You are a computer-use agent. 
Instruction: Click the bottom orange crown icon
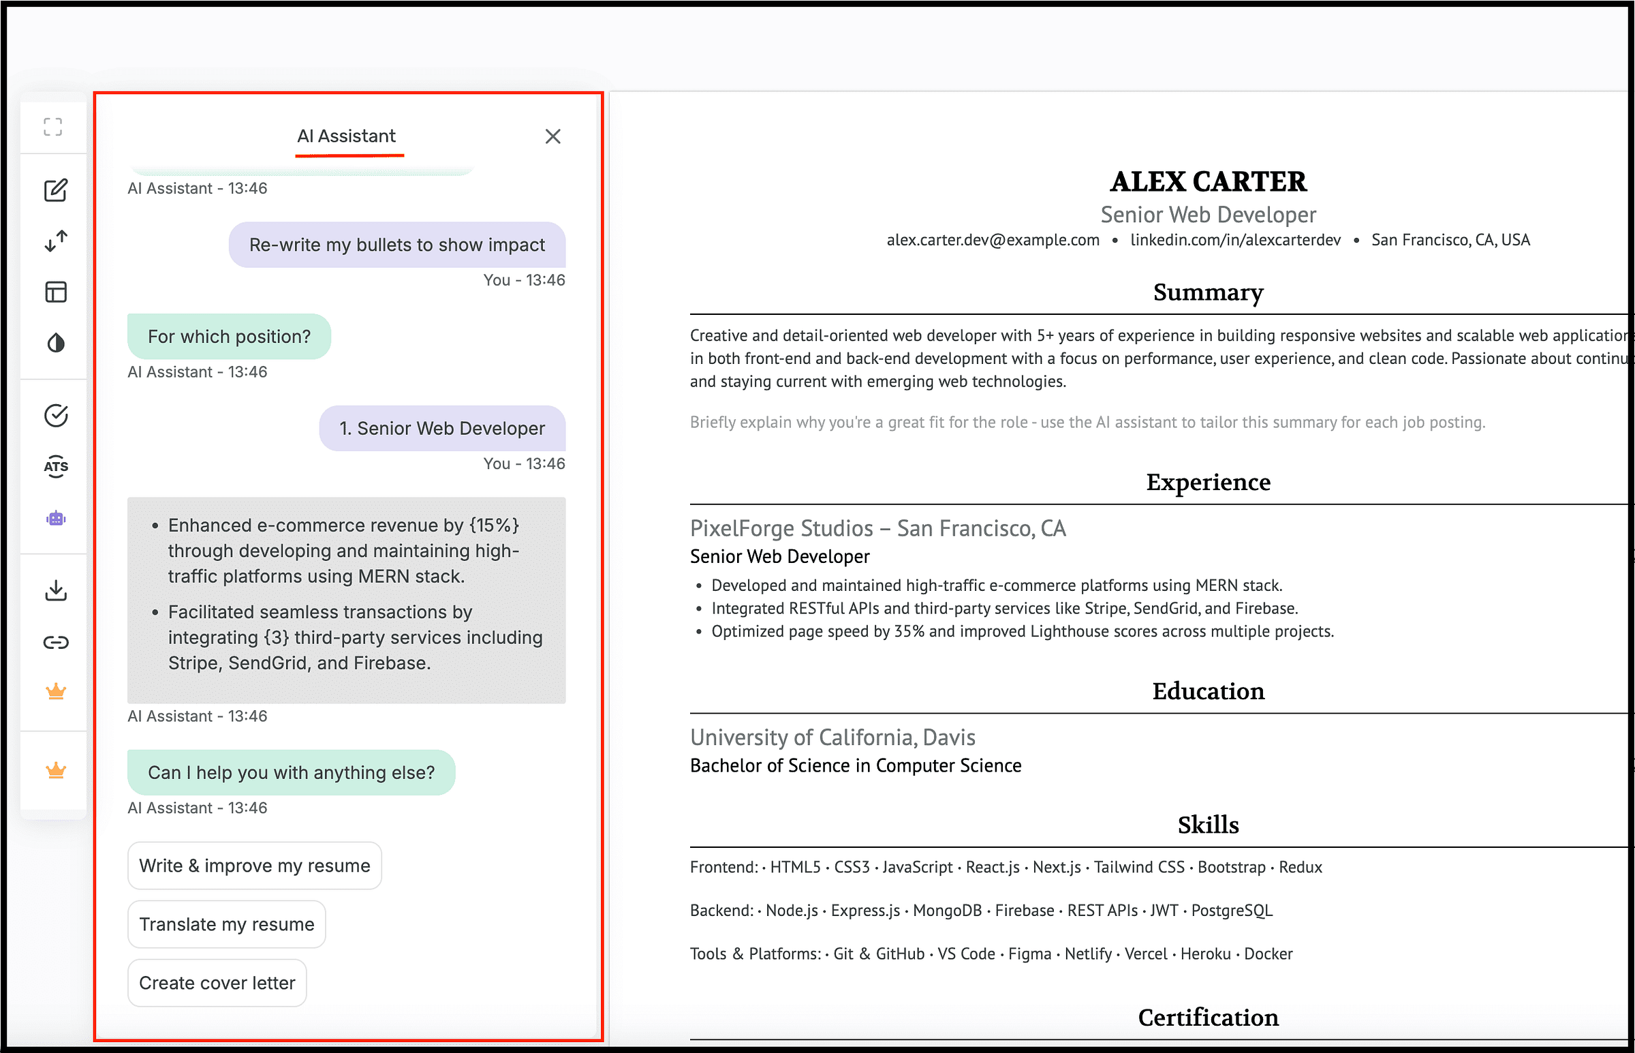click(55, 771)
